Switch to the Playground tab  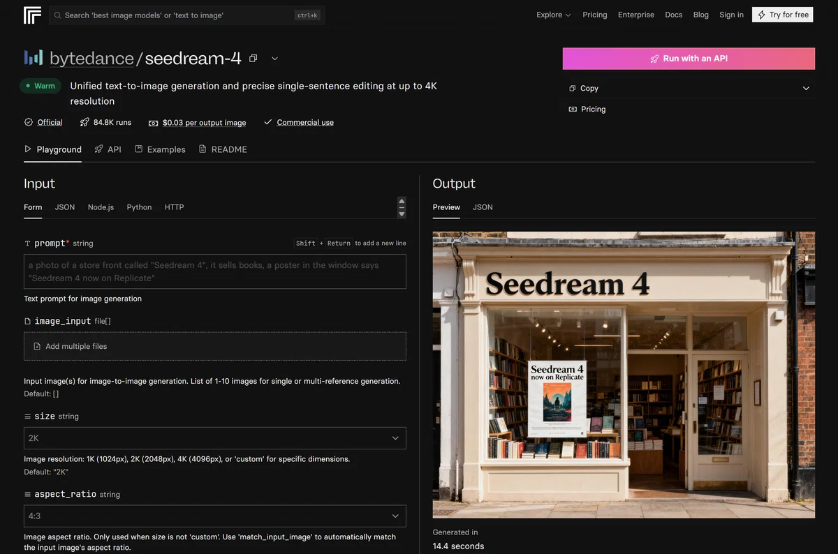53,149
